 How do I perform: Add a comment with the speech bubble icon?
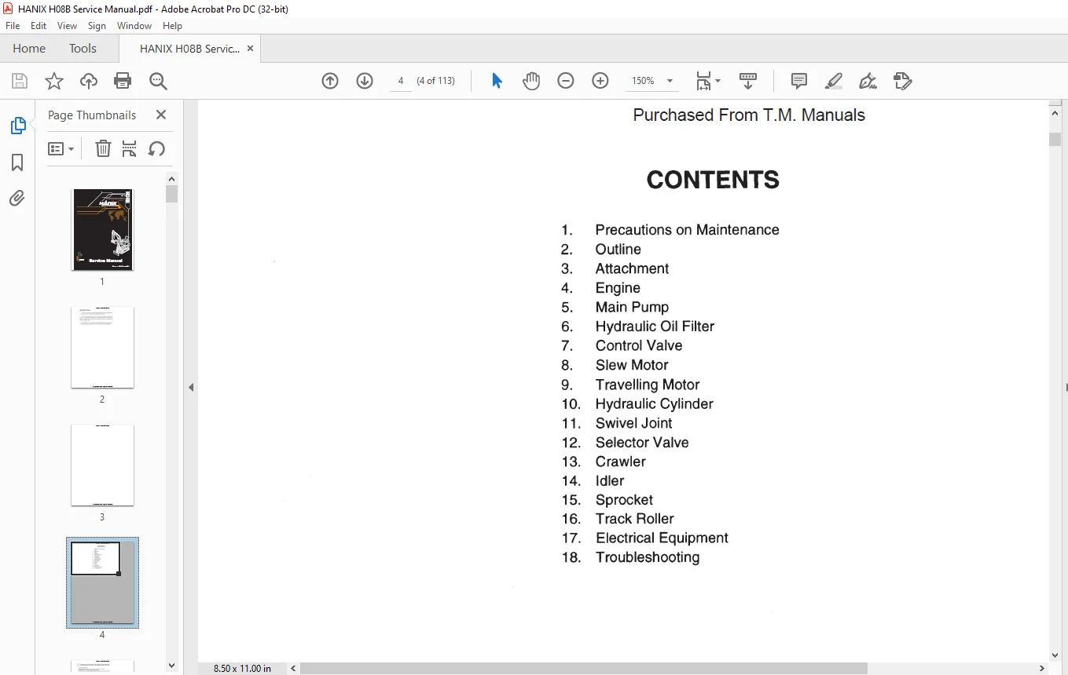click(x=799, y=81)
